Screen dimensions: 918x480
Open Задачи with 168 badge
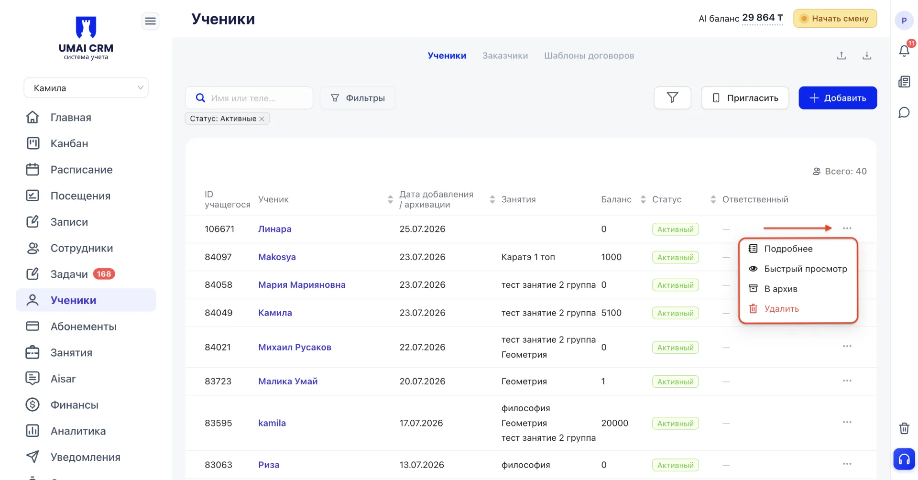tap(70, 274)
